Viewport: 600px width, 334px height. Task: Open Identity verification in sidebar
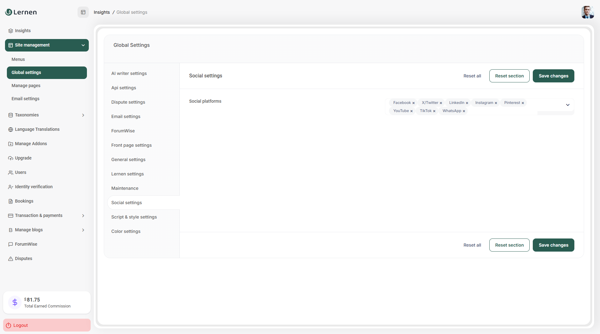coord(34,187)
